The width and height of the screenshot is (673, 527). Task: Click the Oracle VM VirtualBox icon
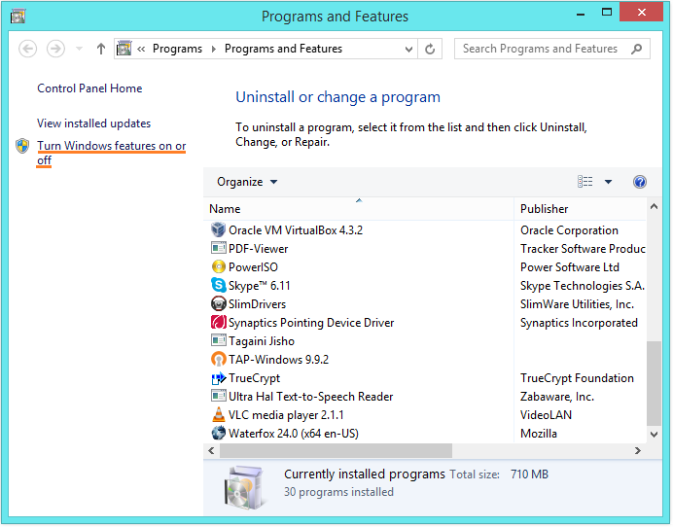(x=219, y=230)
